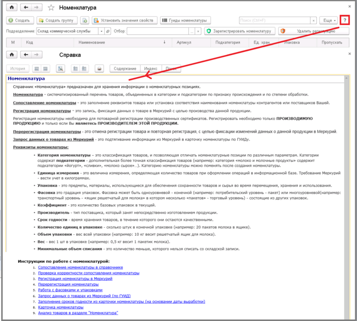357x321 pixels.
Task: Expand the Подразделение dropdown list
Action: point(101,31)
